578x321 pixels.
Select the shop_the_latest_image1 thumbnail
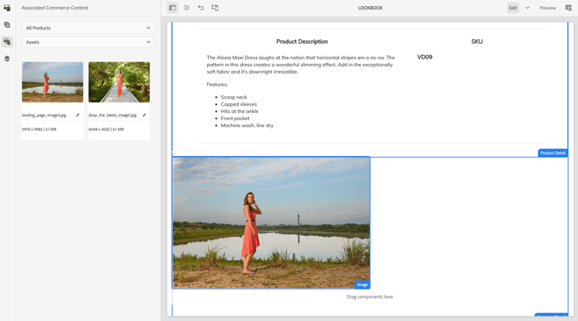point(119,82)
